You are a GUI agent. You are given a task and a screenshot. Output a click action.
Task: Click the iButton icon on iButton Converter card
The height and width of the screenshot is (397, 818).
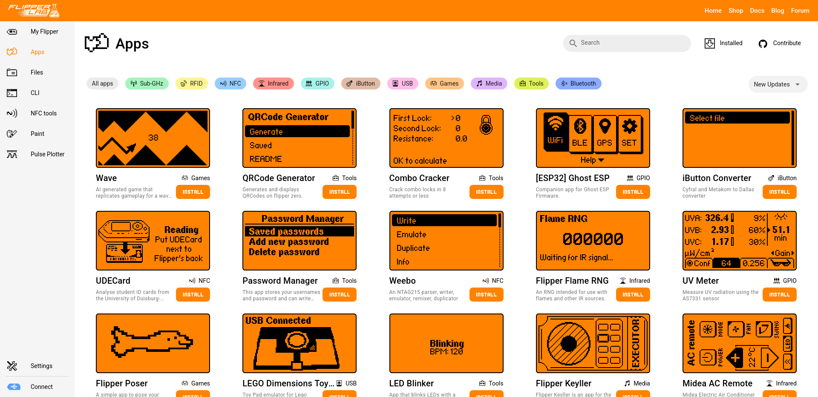(771, 178)
